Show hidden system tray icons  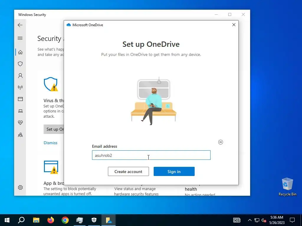250,220
